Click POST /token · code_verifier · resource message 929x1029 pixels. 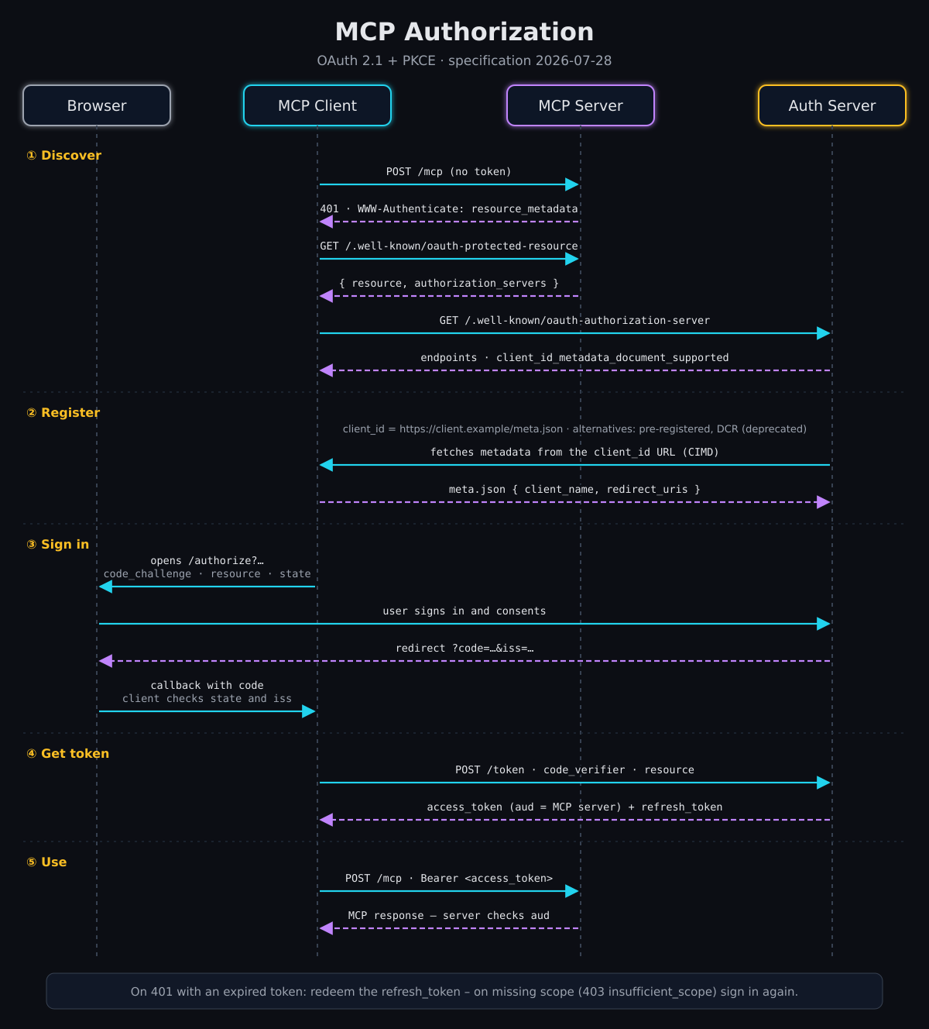[x=574, y=769]
